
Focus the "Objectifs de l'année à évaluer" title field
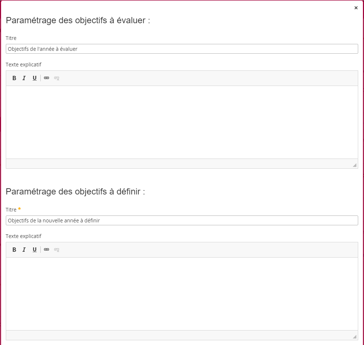click(182, 49)
